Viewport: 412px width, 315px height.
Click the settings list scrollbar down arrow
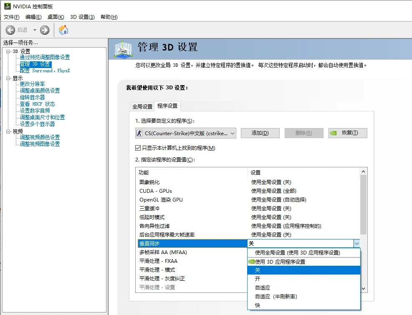(x=364, y=288)
